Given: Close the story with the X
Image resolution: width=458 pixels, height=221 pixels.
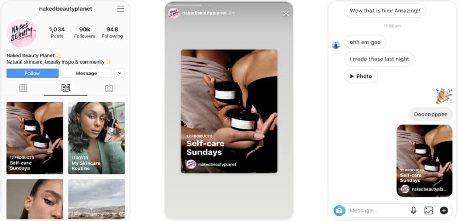Looking at the screenshot, I should click(x=286, y=14).
